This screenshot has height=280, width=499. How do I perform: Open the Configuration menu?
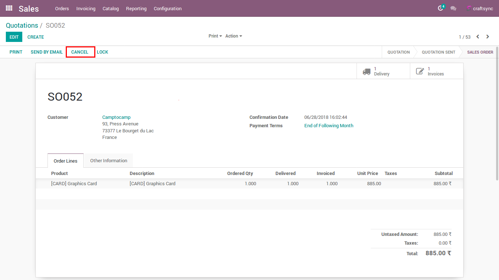point(168,8)
